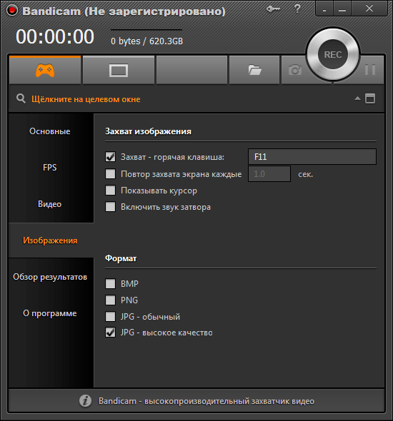393x421 pixels.
Task: Open help with the question mark icon
Action: coord(297,9)
